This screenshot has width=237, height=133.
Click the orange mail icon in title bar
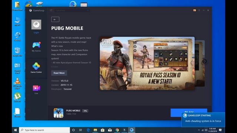[194, 10]
